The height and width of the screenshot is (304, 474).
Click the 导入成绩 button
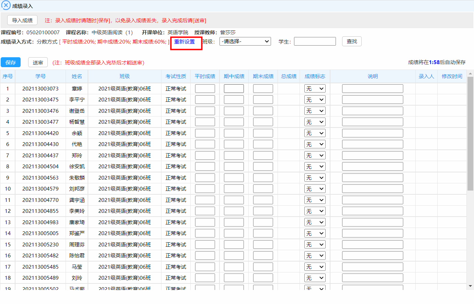(22, 20)
